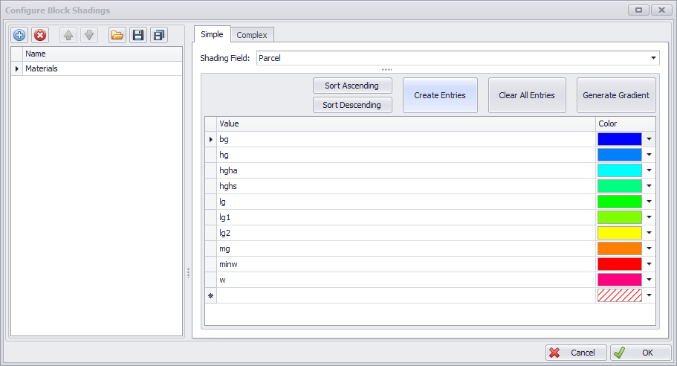The height and width of the screenshot is (366, 677).
Task: Click the save (floppy disk) icon
Action: [137, 35]
